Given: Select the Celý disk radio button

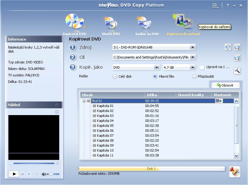Looking at the screenshot, I should tap(114, 76).
